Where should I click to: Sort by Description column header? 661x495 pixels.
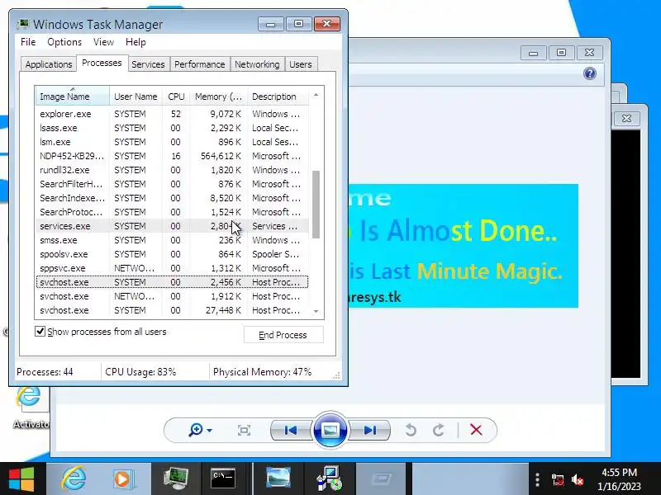(x=278, y=97)
